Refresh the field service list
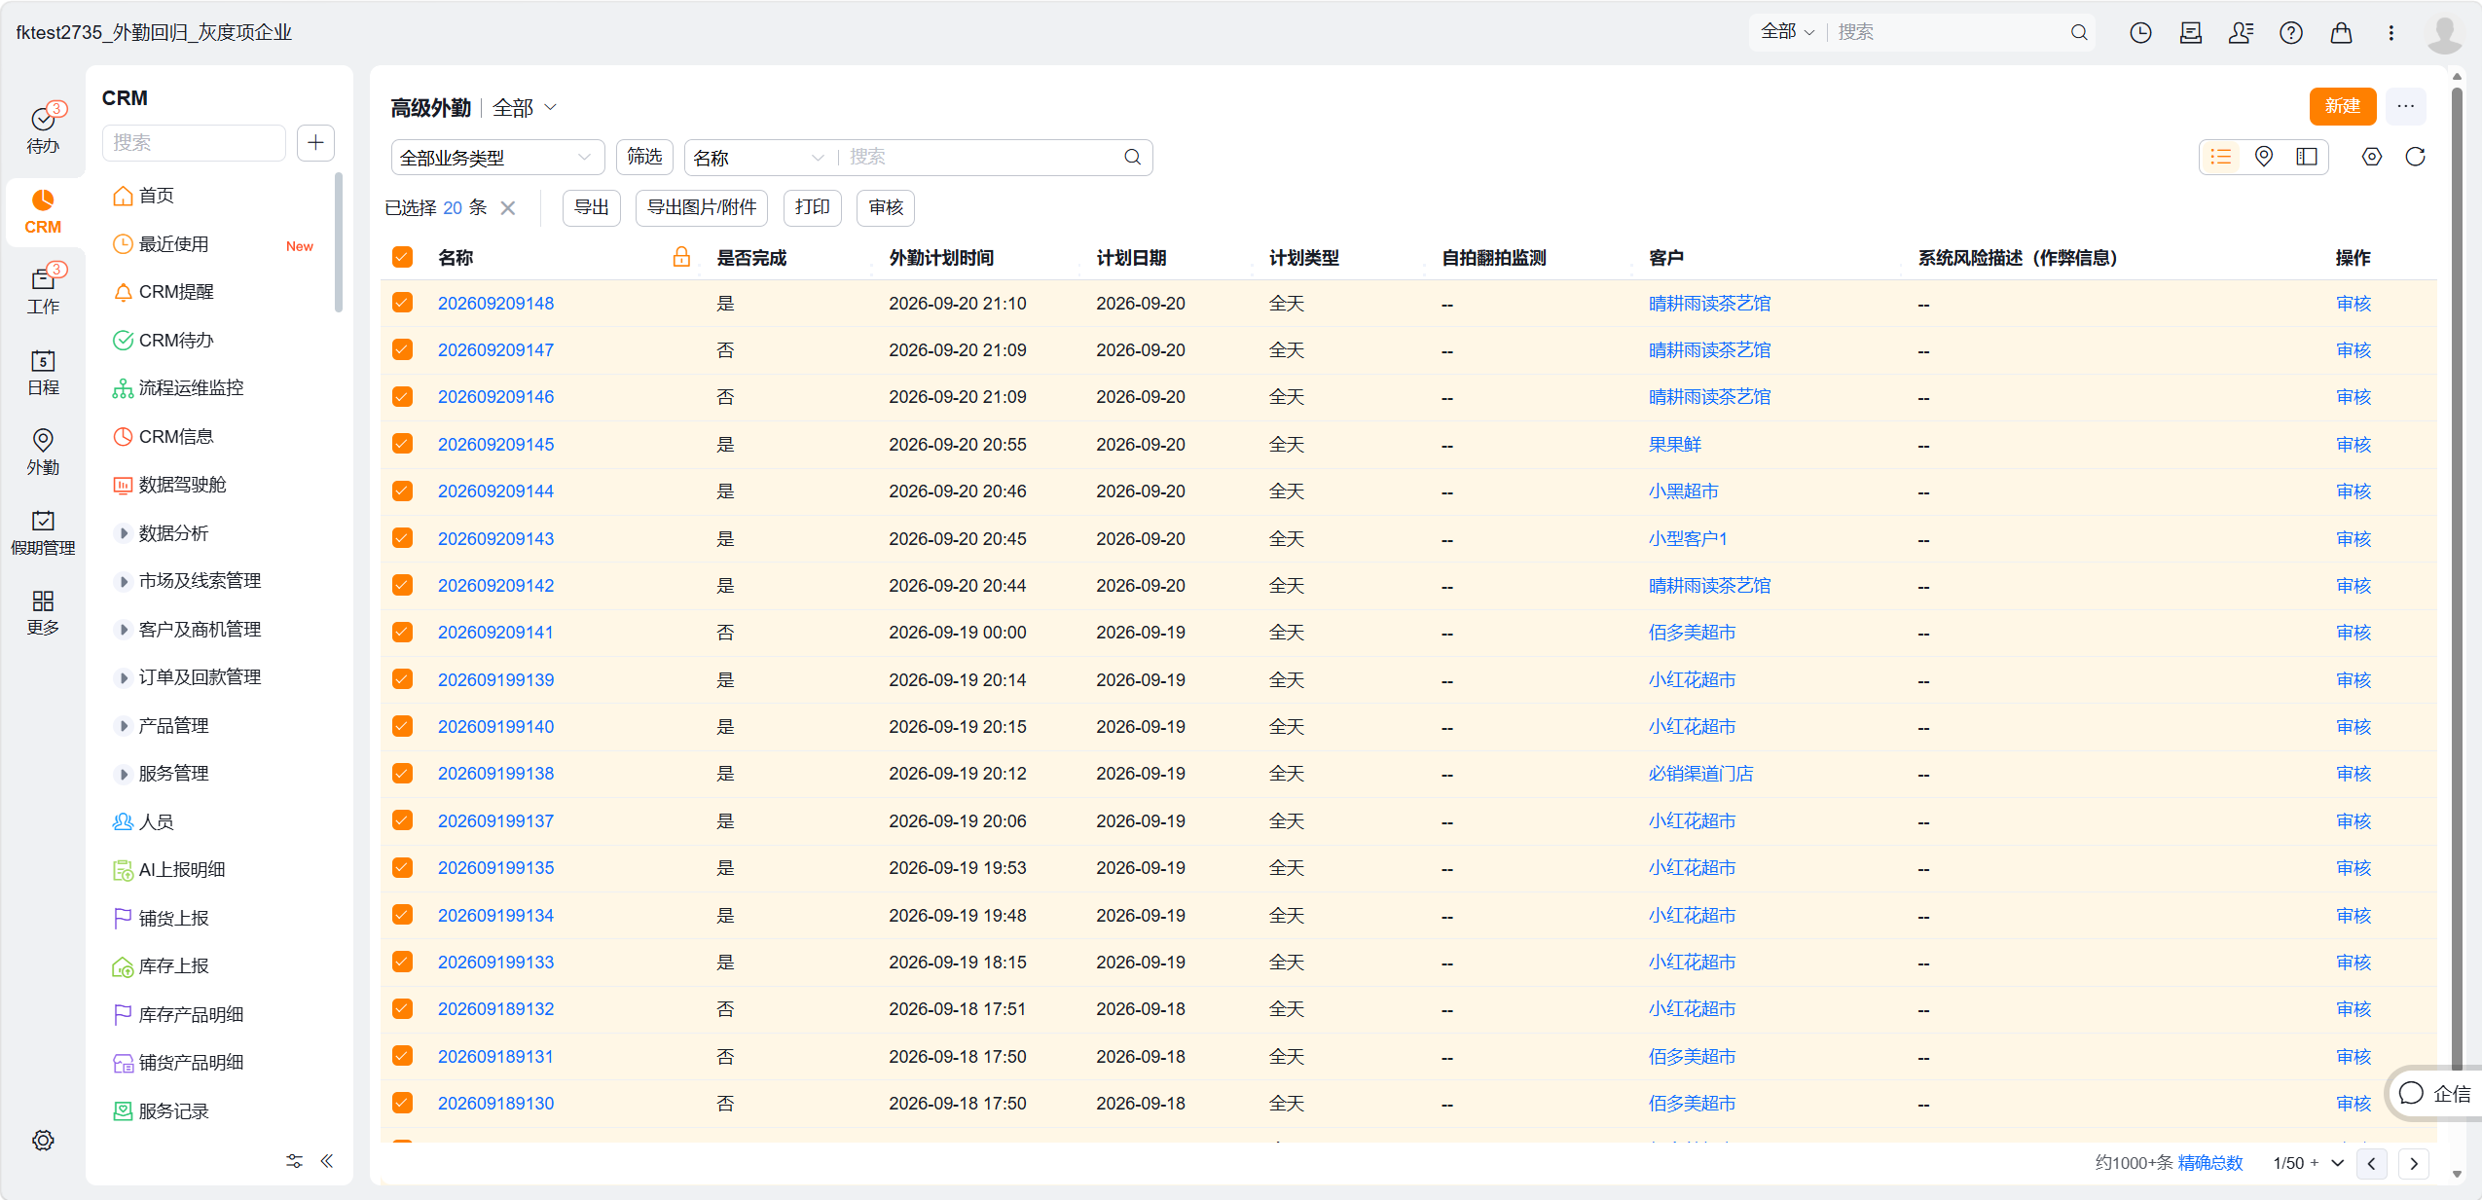Image resolution: width=2482 pixels, height=1200 pixels. click(x=2415, y=157)
